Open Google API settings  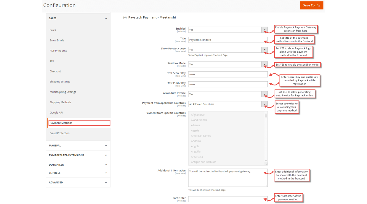tap(56, 113)
